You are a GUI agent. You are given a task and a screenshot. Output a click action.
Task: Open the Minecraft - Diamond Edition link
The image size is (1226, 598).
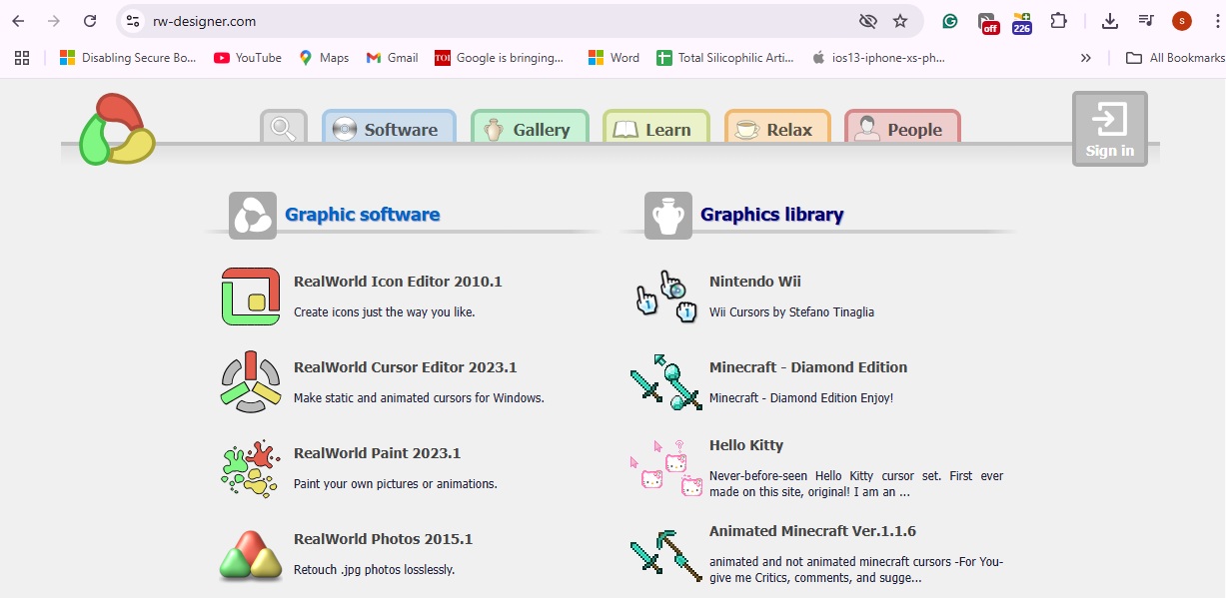coord(808,367)
